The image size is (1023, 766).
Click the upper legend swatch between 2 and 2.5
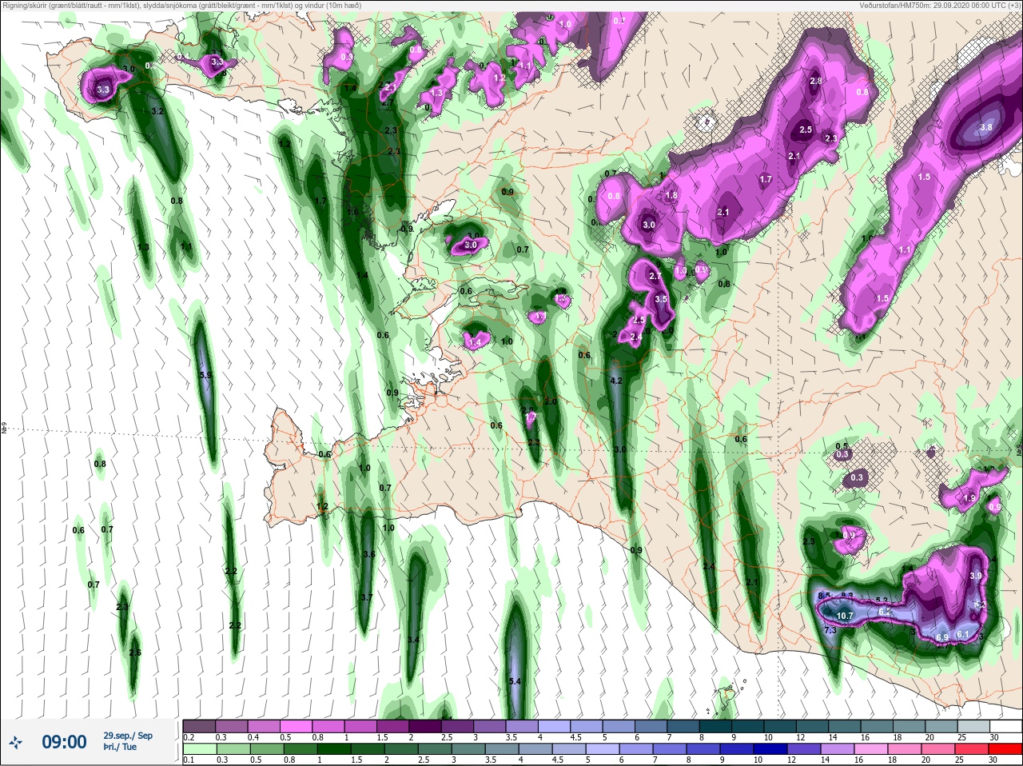point(427,726)
